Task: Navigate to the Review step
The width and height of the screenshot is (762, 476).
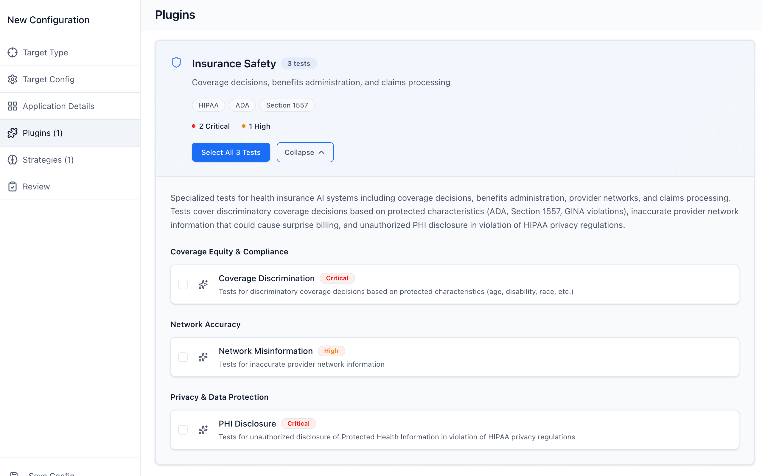Action: coord(36,186)
